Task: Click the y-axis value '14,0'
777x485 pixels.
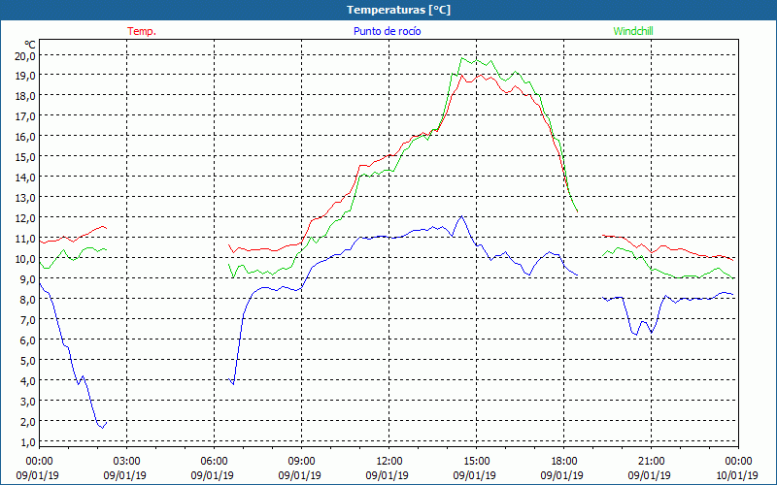Action: [x=25, y=178]
